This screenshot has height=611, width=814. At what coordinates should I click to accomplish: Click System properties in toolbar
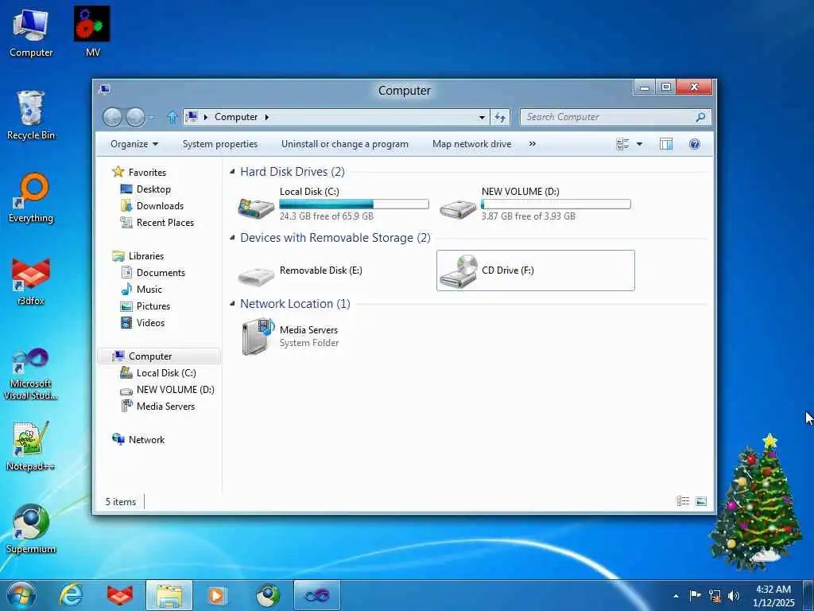click(x=220, y=144)
